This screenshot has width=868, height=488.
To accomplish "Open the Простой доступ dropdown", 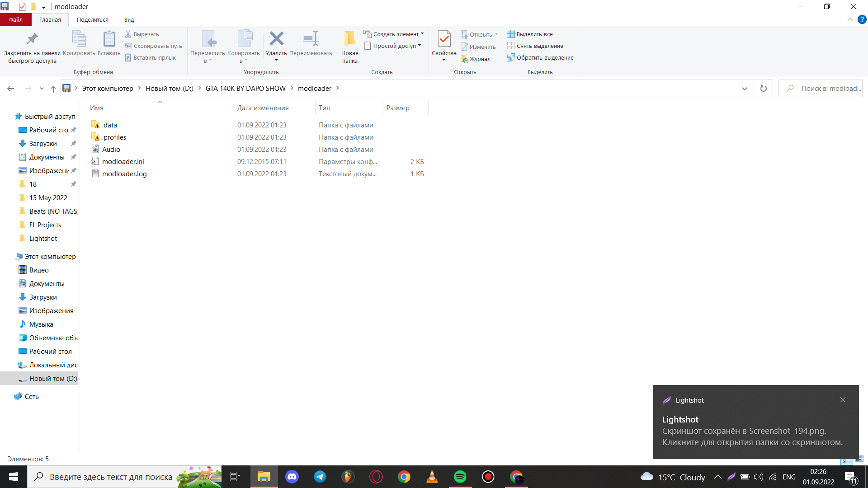I will pos(392,46).
